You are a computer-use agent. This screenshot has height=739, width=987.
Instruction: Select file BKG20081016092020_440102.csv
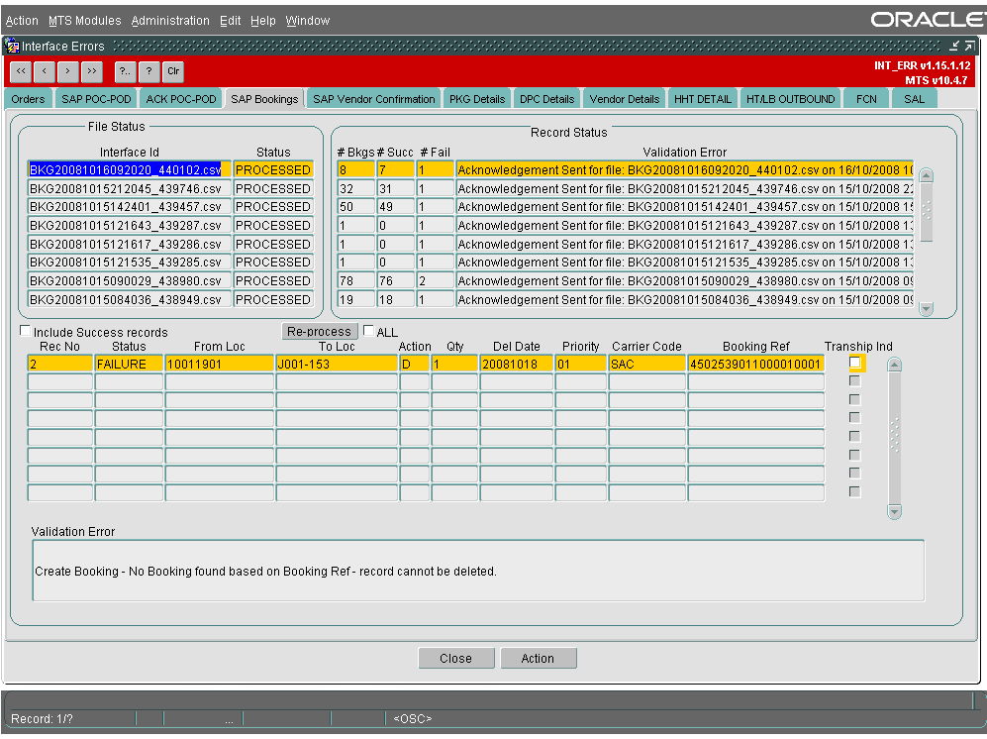click(x=129, y=170)
